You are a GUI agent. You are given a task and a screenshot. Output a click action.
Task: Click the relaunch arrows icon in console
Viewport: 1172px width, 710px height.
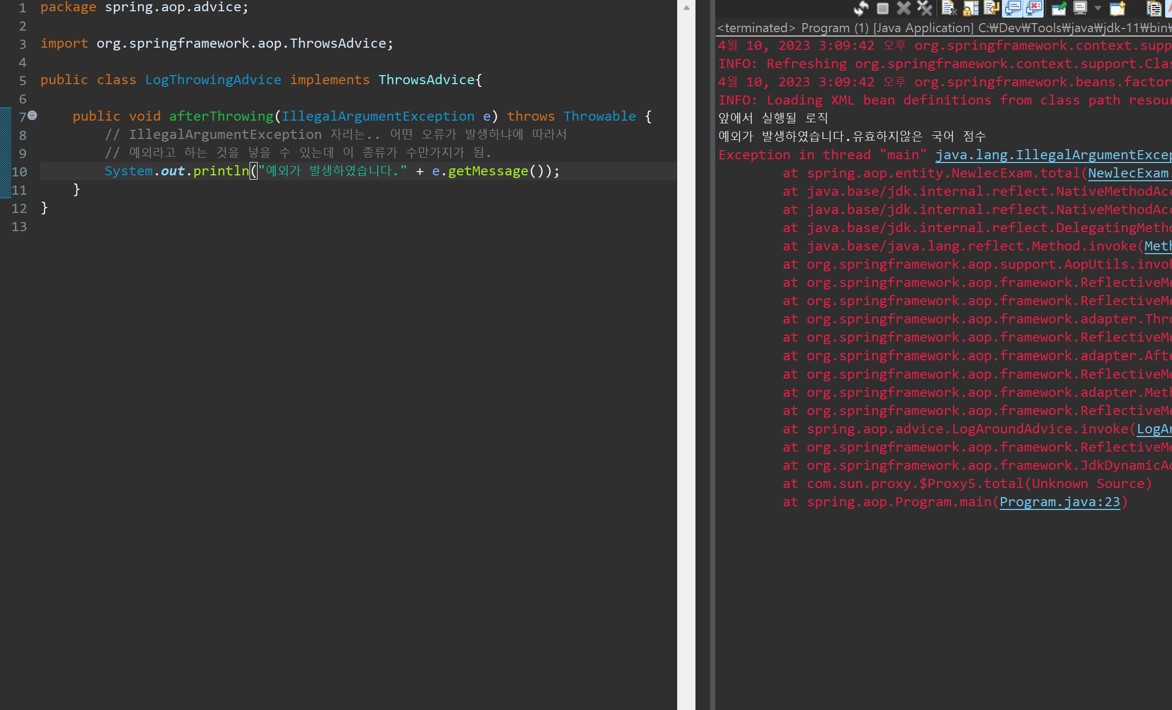tap(861, 8)
